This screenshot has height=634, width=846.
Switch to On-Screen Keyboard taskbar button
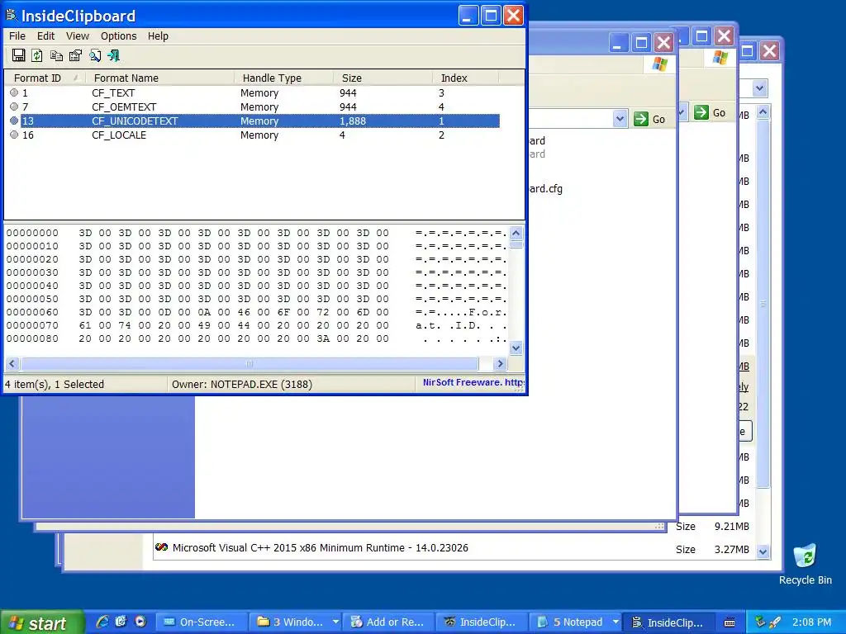[202, 622]
